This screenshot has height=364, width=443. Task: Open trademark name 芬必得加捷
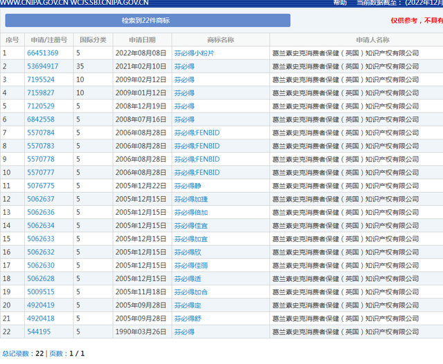coord(191,199)
